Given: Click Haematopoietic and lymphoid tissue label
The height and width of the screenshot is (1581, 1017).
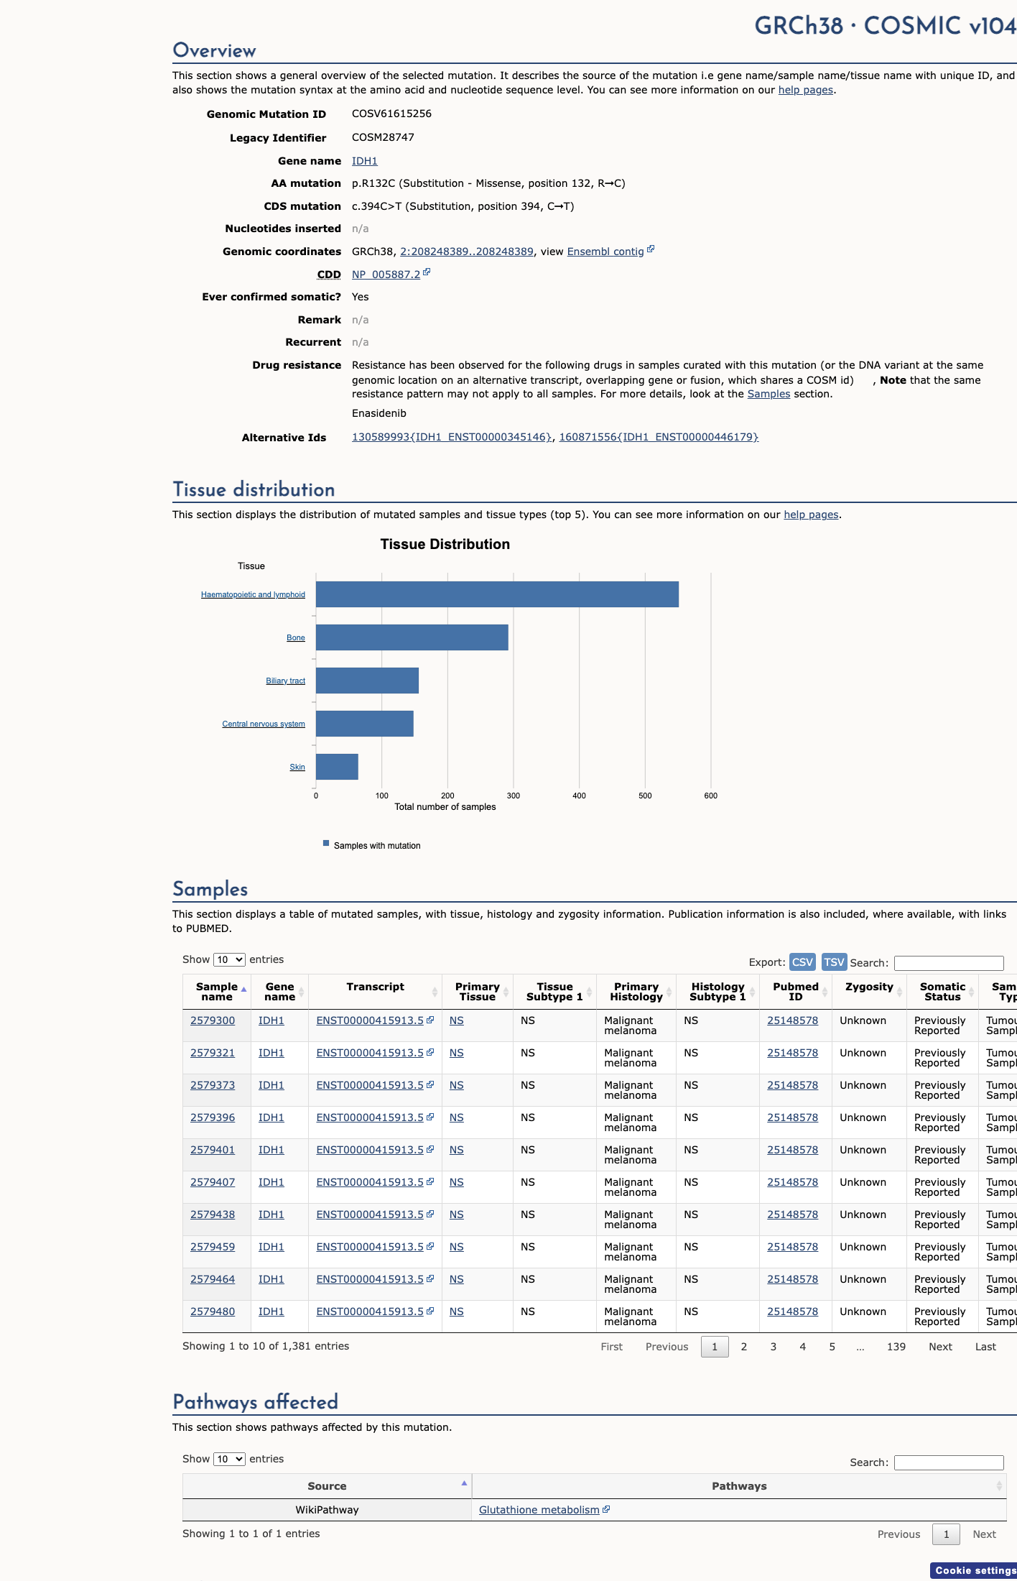Looking at the screenshot, I should [x=253, y=594].
